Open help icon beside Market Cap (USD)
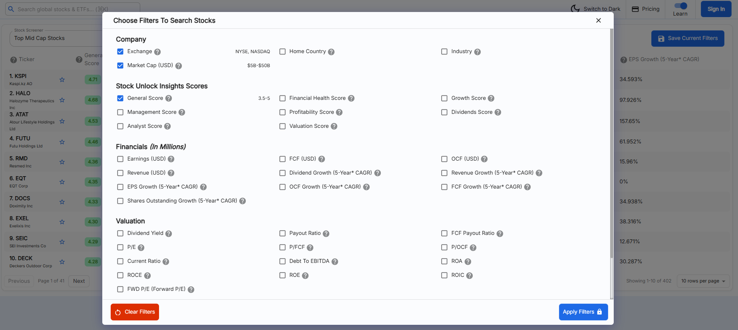 click(179, 66)
